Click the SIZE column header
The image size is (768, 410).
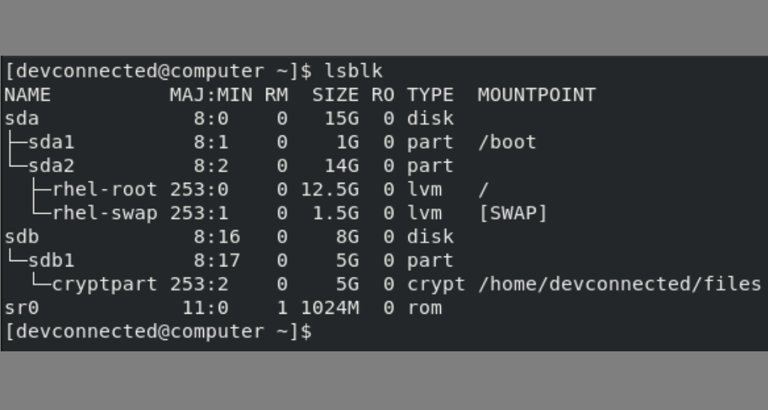(335, 96)
